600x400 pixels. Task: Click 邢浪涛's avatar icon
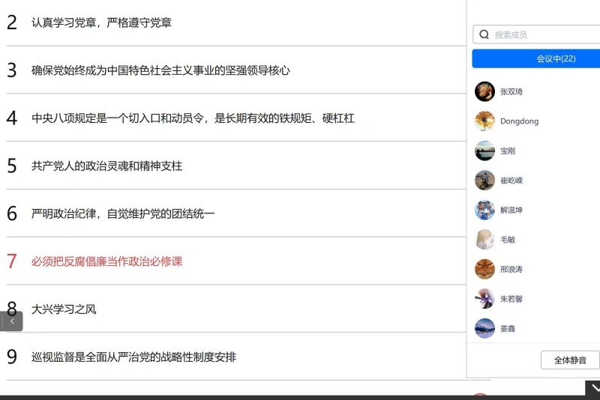(484, 269)
